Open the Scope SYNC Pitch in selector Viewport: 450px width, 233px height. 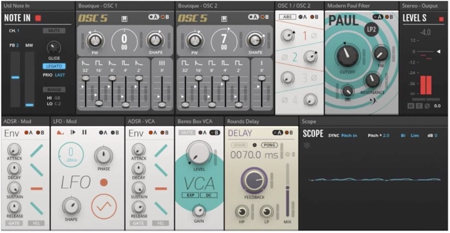click(x=349, y=135)
